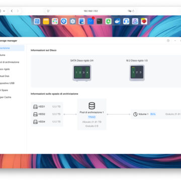Select the HDD2 label text
The width and height of the screenshot is (181, 181).
(x=42, y=114)
